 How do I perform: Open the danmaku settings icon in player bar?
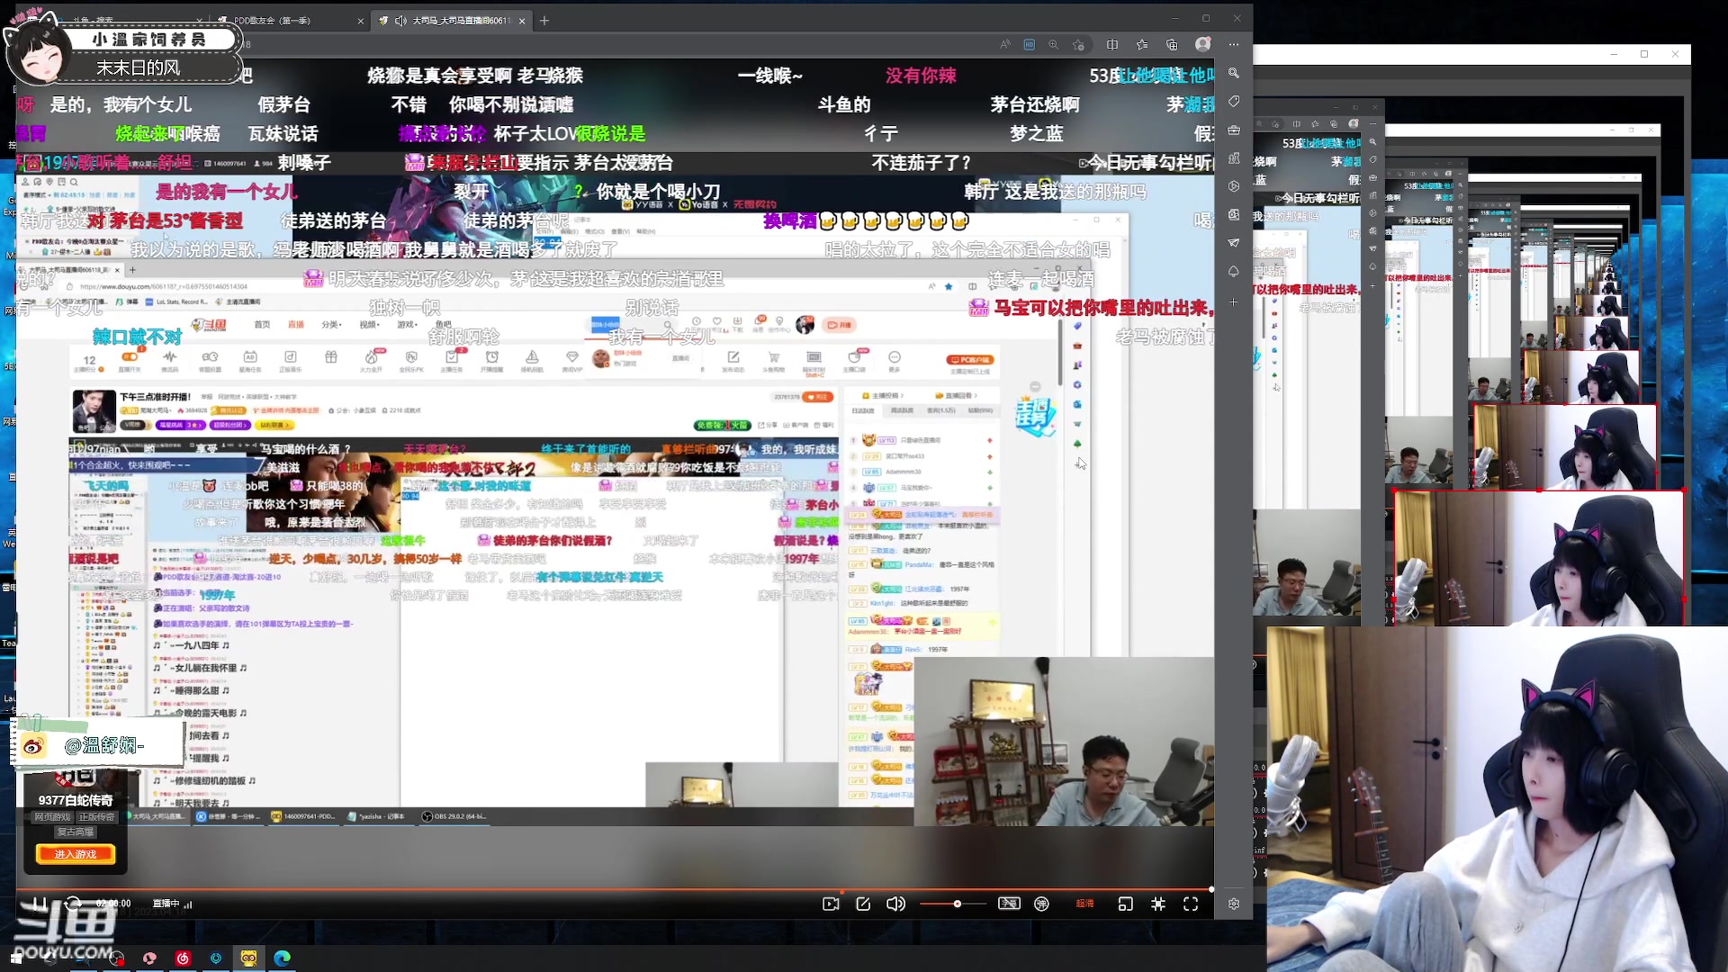pyautogui.click(x=1042, y=904)
